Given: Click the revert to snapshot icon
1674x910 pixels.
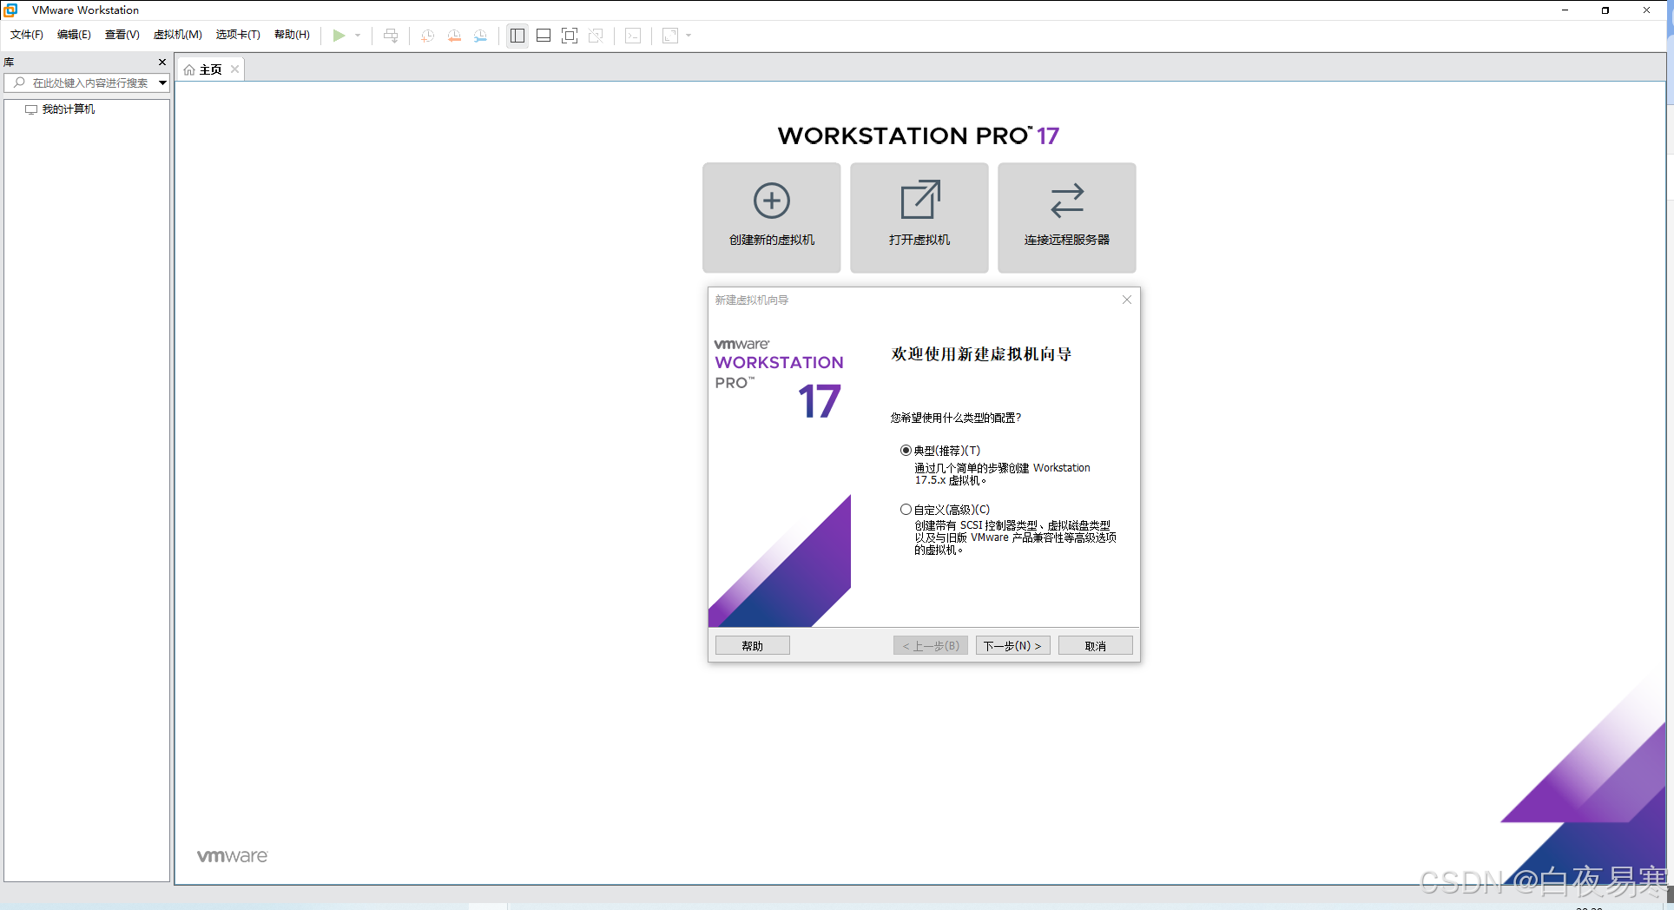Looking at the screenshot, I should [x=454, y=36].
